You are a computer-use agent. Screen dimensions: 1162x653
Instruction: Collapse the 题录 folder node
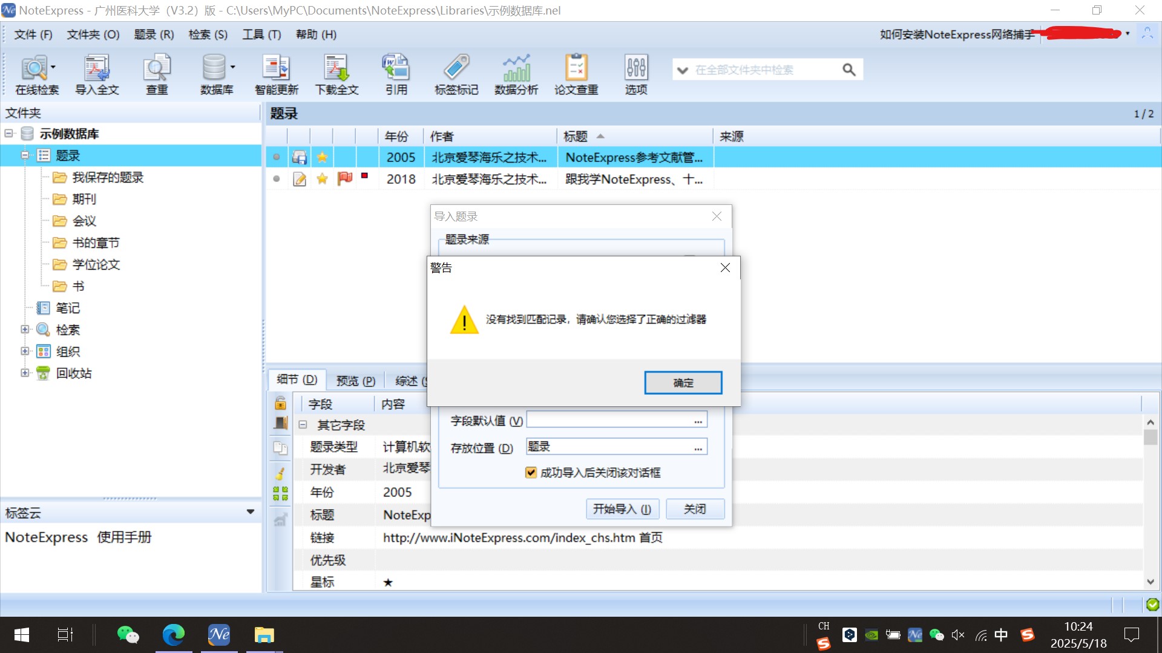[25, 155]
